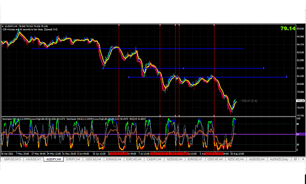The height and width of the screenshot is (184, 306).
Task: Select the topmost blue horizontal line near 84.0
Action: click(x=138, y=49)
